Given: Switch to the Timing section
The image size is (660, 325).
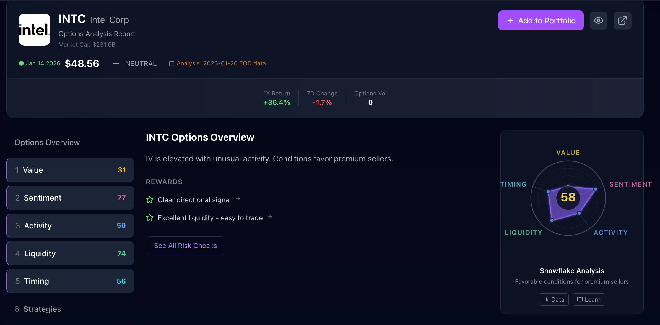Looking at the screenshot, I should tap(70, 281).
